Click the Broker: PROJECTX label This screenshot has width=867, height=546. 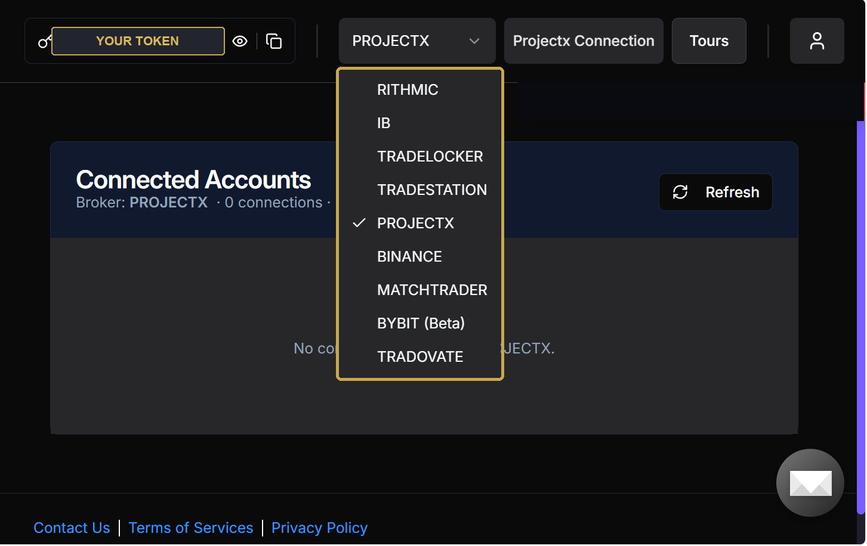pos(141,203)
